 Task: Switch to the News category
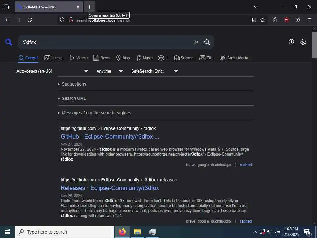101,58
